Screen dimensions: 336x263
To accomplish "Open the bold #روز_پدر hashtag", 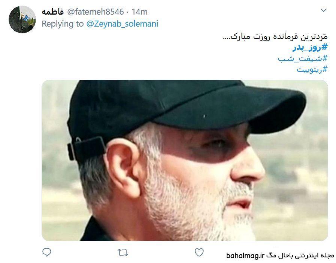I will pyautogui.click(x=310, y=47).
